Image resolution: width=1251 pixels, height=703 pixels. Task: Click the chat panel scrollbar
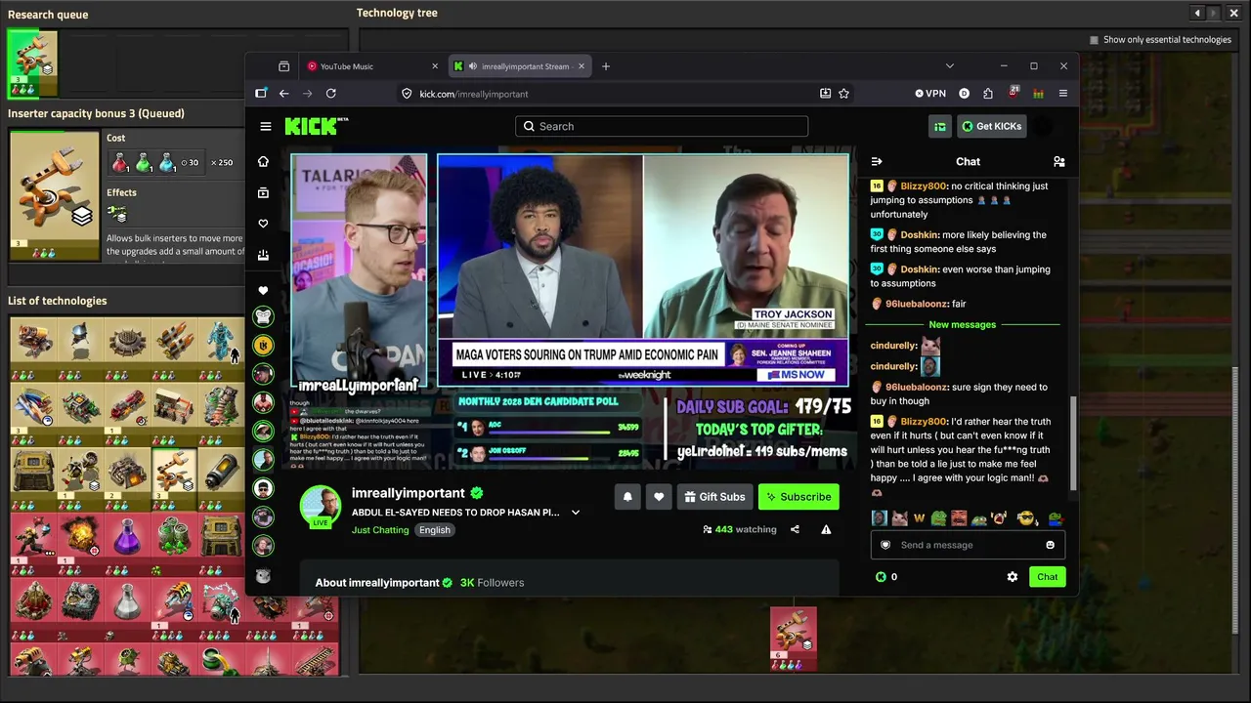[x=1073, y=444]
